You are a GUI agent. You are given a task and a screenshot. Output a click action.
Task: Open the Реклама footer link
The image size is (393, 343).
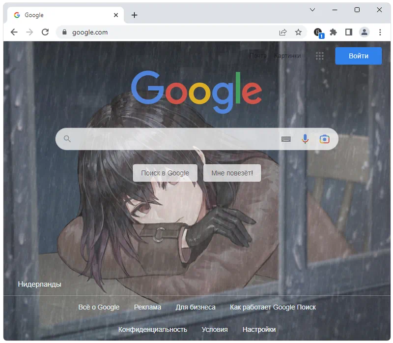tap(147, 307)
